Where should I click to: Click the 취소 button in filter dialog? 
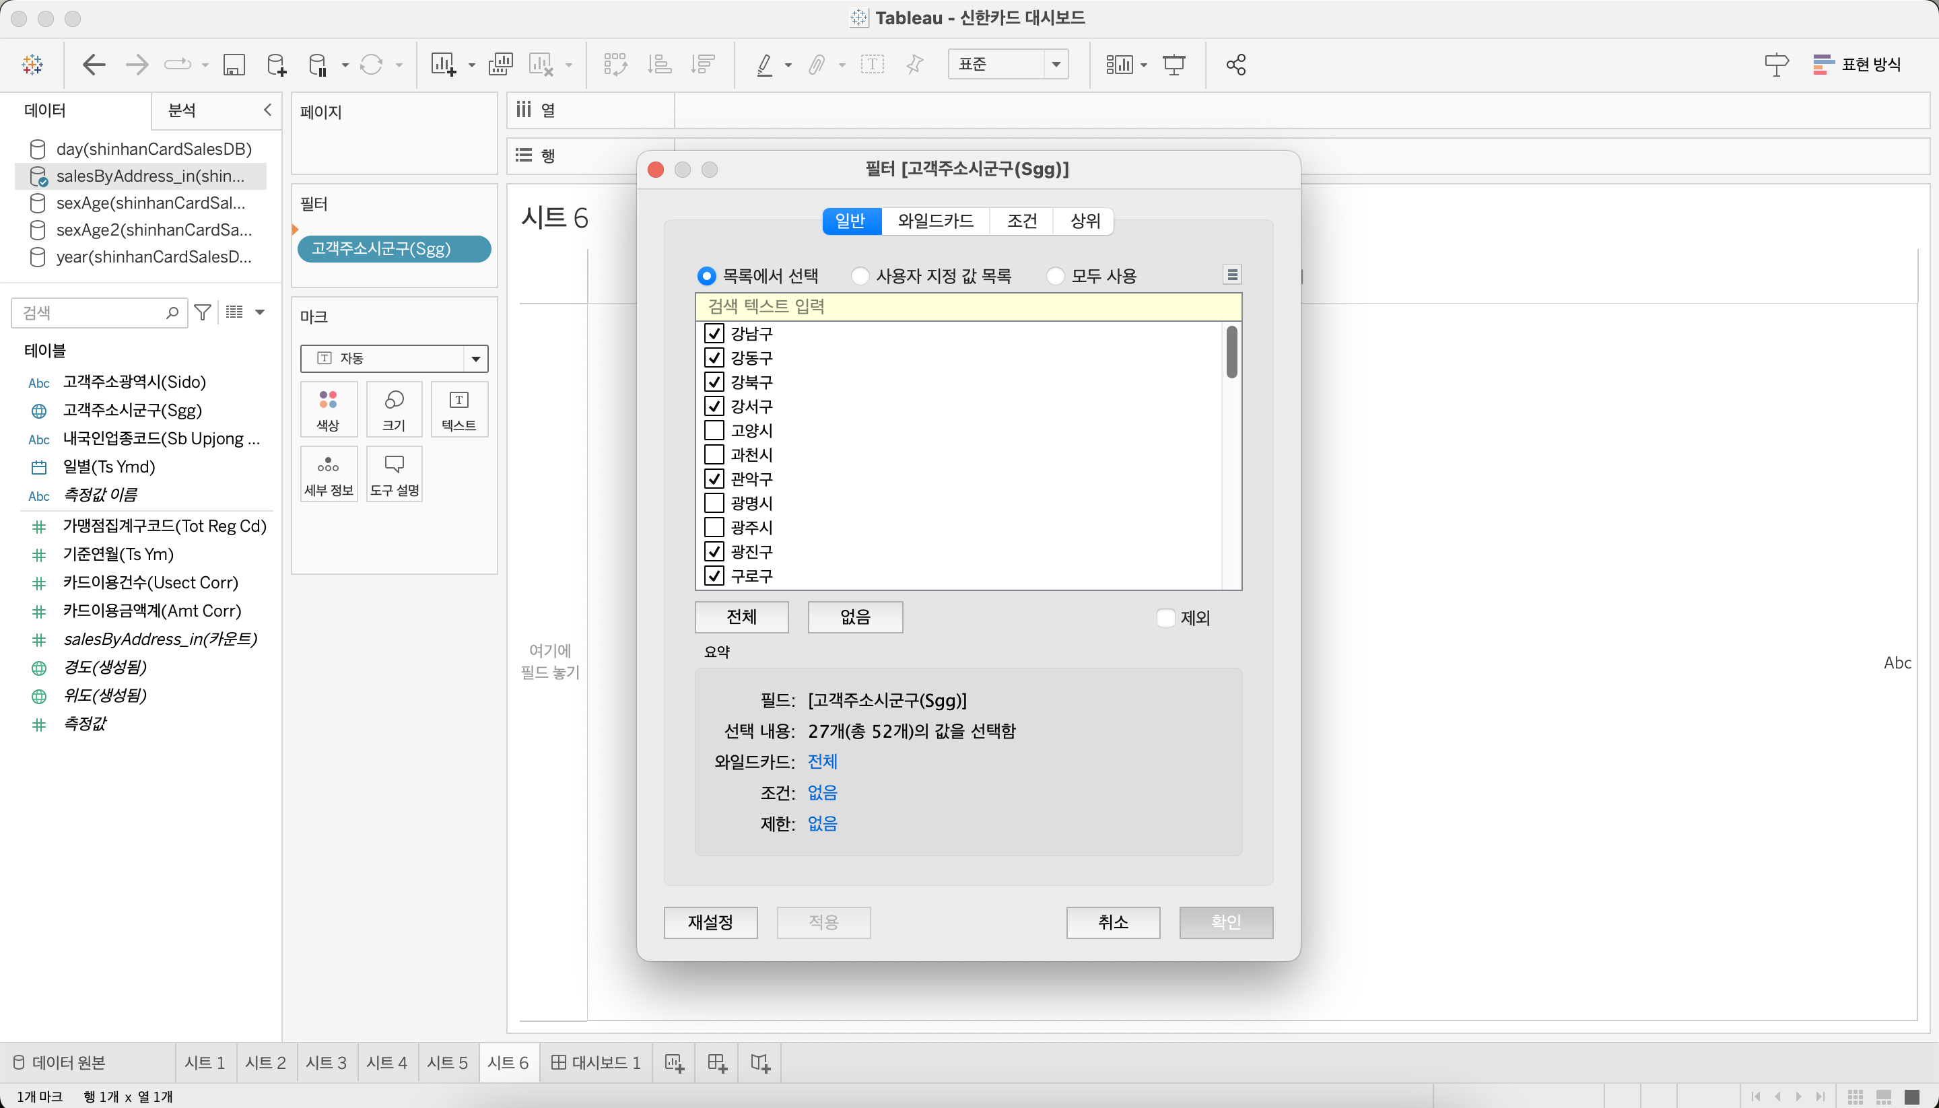1112,922
